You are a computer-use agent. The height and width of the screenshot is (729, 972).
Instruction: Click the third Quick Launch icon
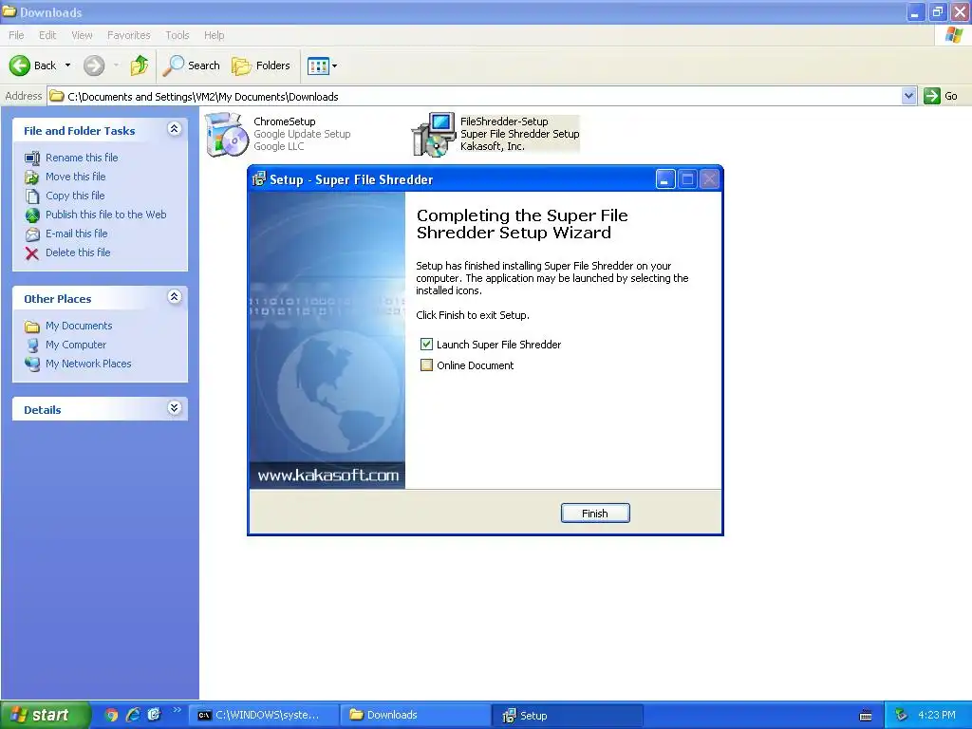(155, 715)
